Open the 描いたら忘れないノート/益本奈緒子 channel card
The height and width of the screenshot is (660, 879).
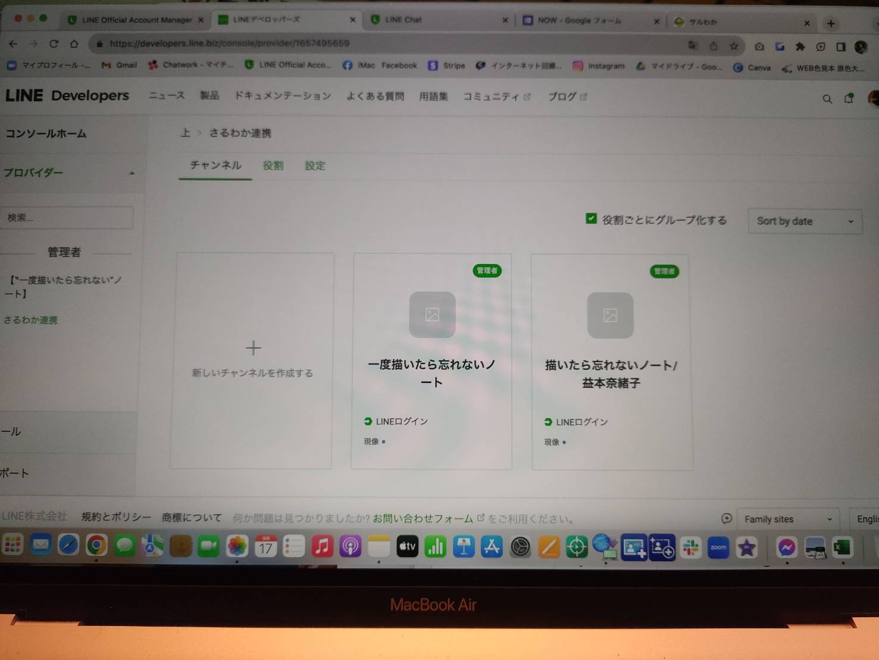(x=612, y=362)
